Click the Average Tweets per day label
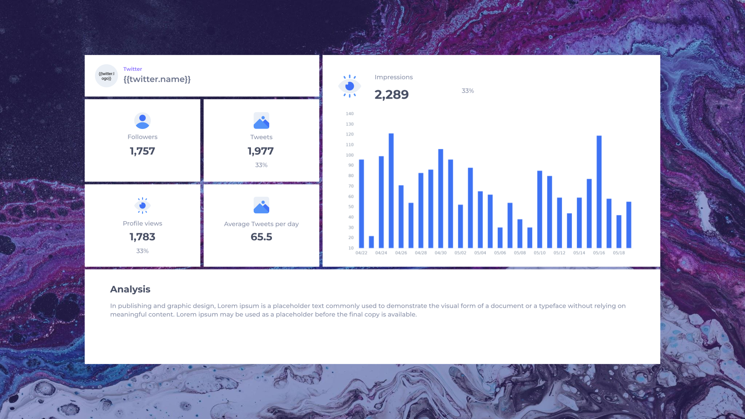 point(261,224)
